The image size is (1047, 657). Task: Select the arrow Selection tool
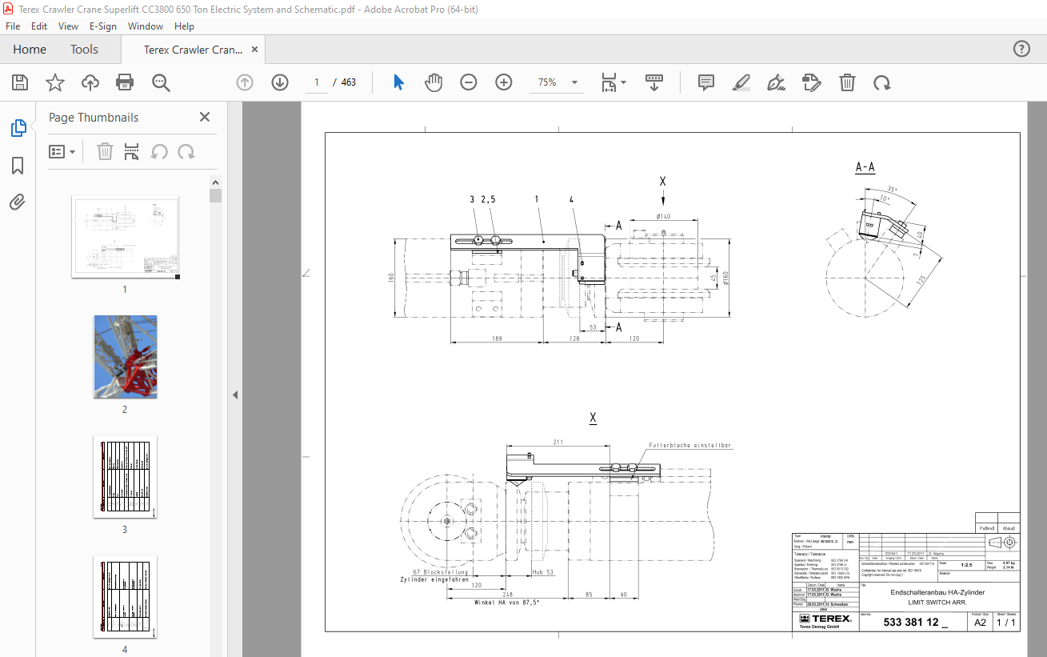tap(399, 82)
